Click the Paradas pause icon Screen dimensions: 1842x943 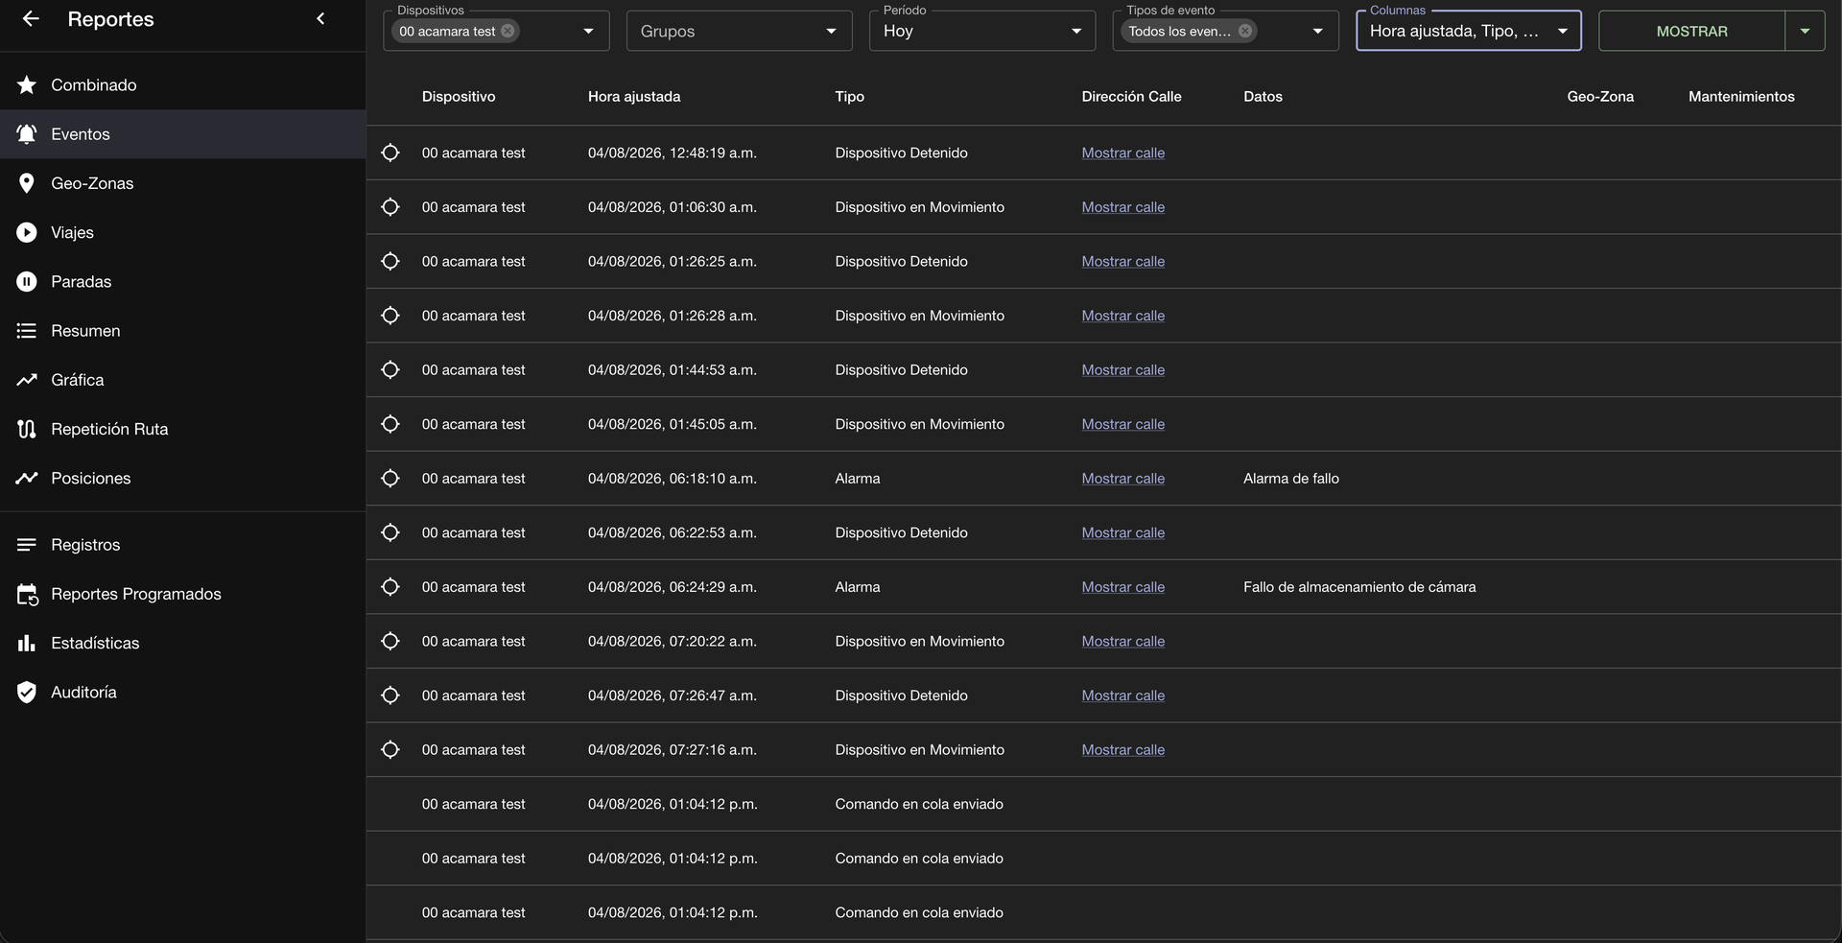pos(27,282)
